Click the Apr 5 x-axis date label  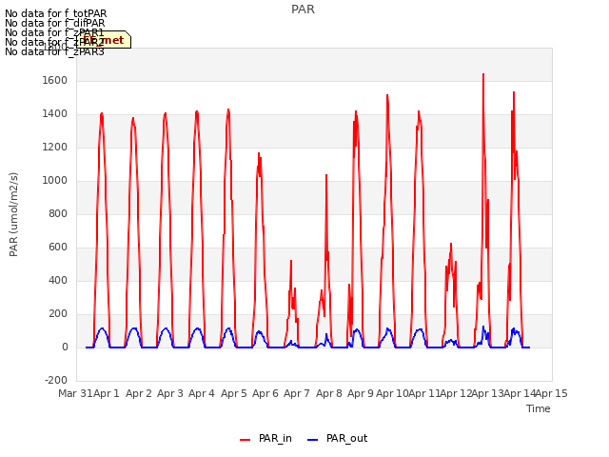coord(233,393)
